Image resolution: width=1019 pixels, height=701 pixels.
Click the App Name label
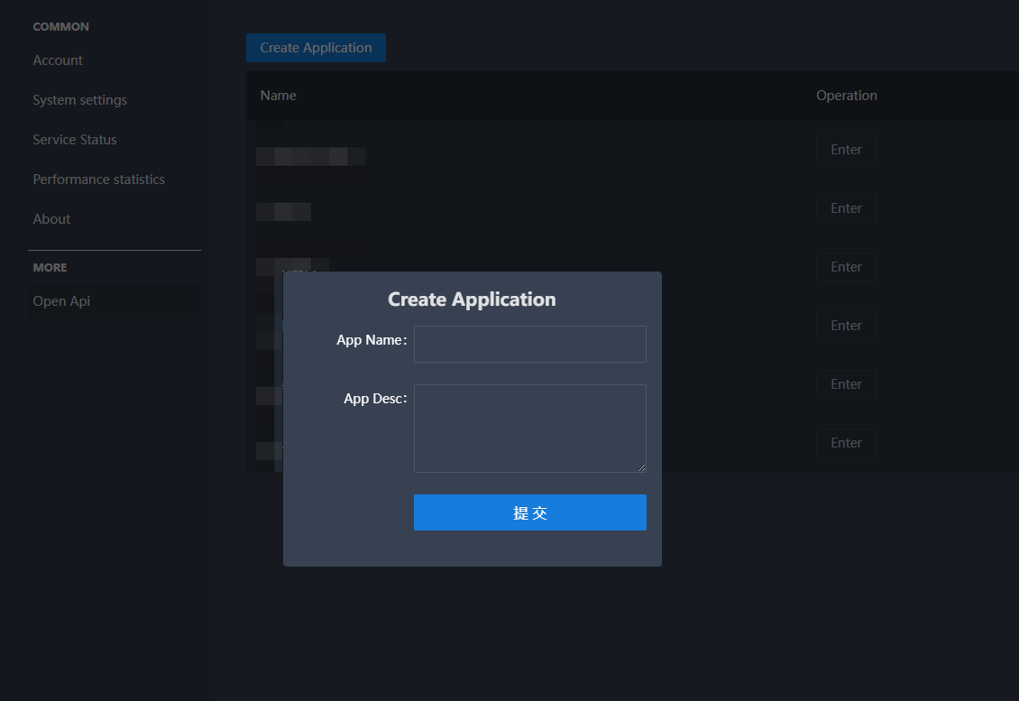coord(371,340)
